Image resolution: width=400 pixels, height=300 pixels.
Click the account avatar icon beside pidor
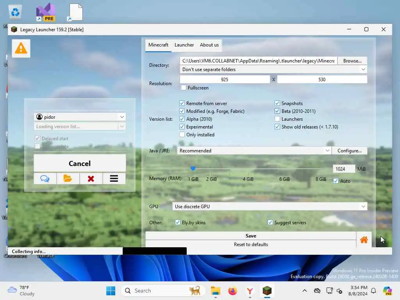tap(39, 117)
